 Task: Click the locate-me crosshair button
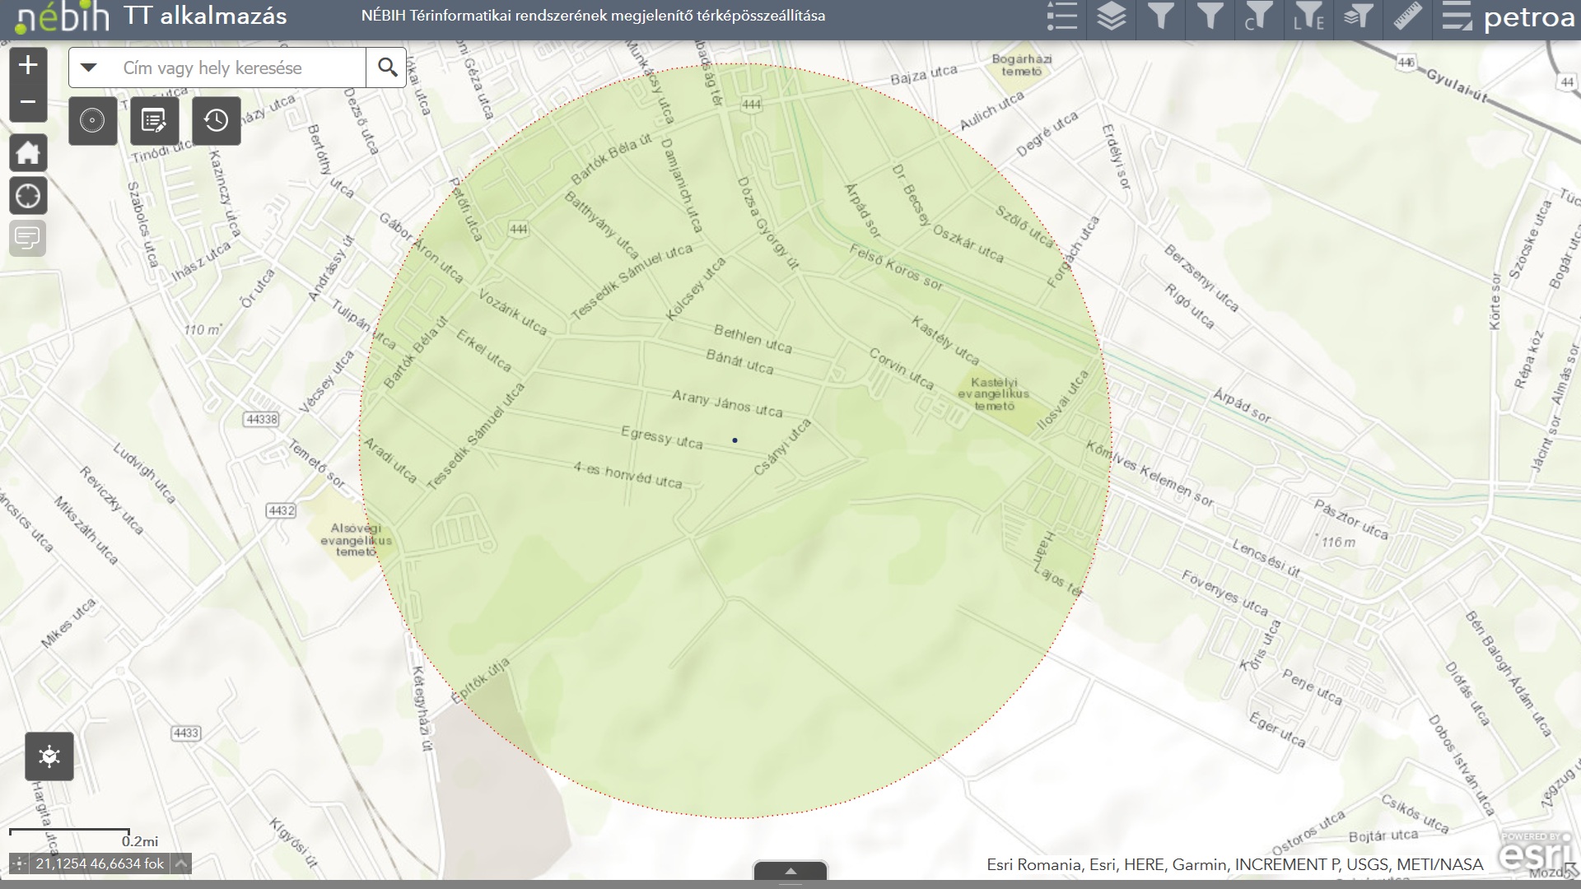pyautogui.click(x=28, y=196)
